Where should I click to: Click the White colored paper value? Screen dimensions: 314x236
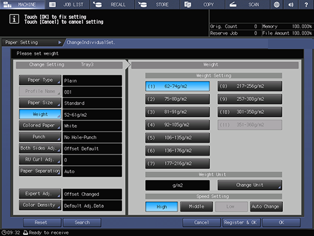(x=92, y=126)
